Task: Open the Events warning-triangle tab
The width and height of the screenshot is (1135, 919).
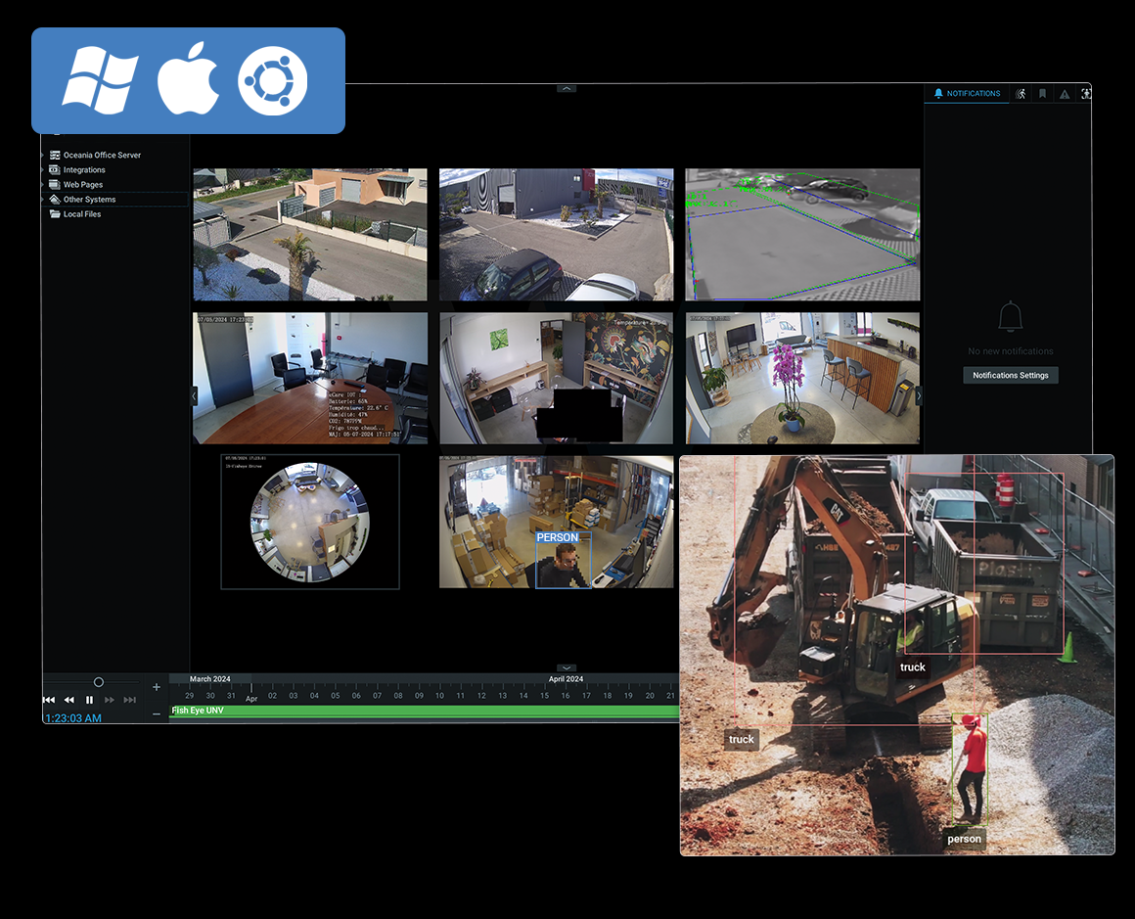Action: click(x=1065, y=94)
